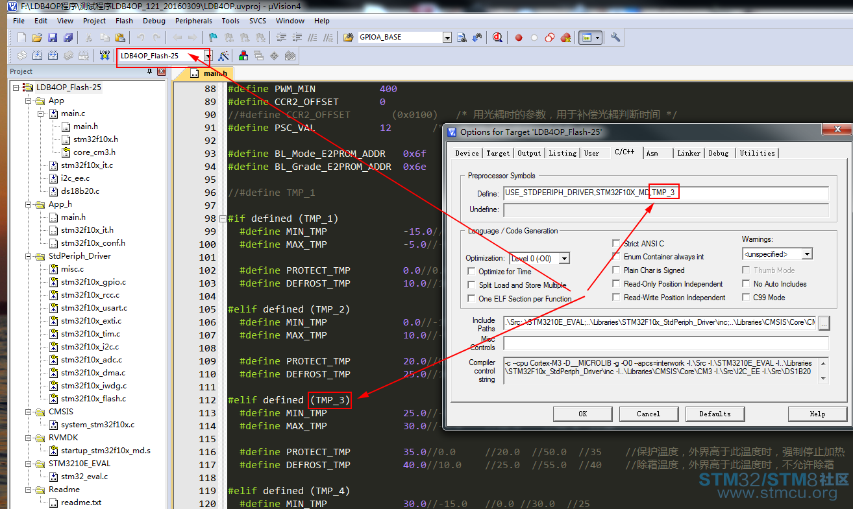The height and width of the screenshot is (509, 853).
Task: Enable Read-Only Position Independent
Action: point(616,284)
